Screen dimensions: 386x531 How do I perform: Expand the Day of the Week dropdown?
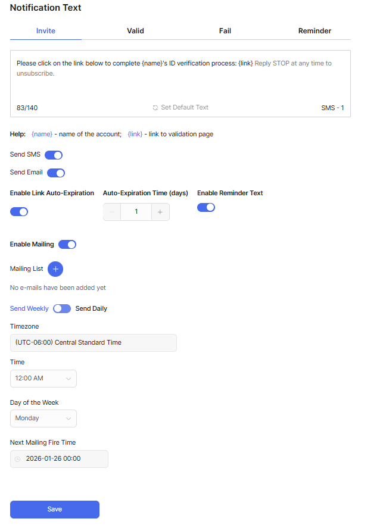(x=43, y=418)
